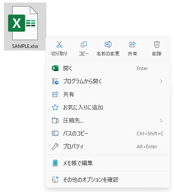Click the path icon beside パスのコピー
Viewport: 174px width, 192px height.
coord(55,133)
